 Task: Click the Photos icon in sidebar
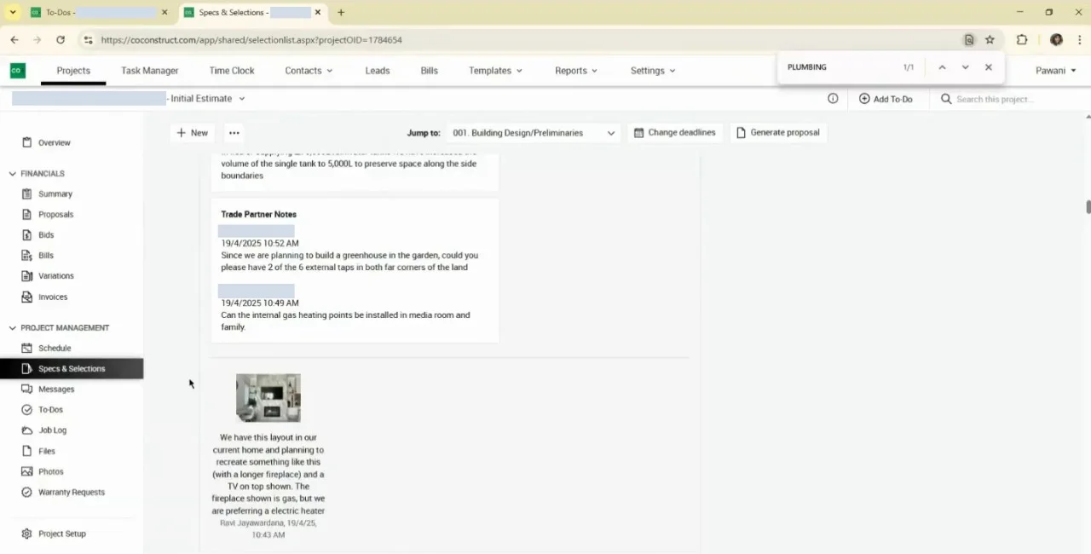coord(26,471)
